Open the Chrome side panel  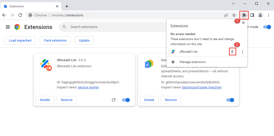click(252, 15)
